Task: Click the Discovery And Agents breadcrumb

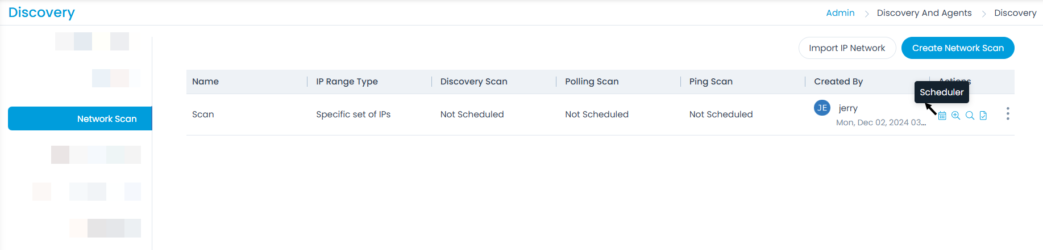Action: point(924,13)
